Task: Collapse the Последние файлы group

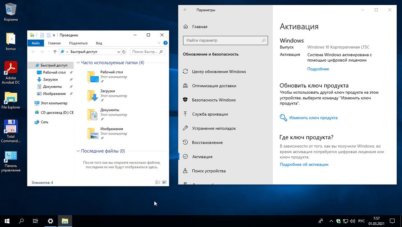Action: 78,151
